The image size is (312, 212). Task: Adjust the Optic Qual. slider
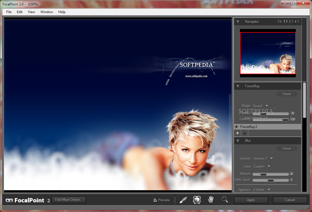271,180
